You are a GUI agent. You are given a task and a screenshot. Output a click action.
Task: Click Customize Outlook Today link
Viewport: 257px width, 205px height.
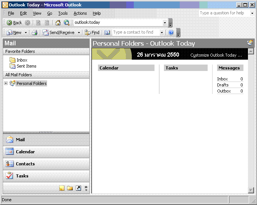[x=216, y=55]
